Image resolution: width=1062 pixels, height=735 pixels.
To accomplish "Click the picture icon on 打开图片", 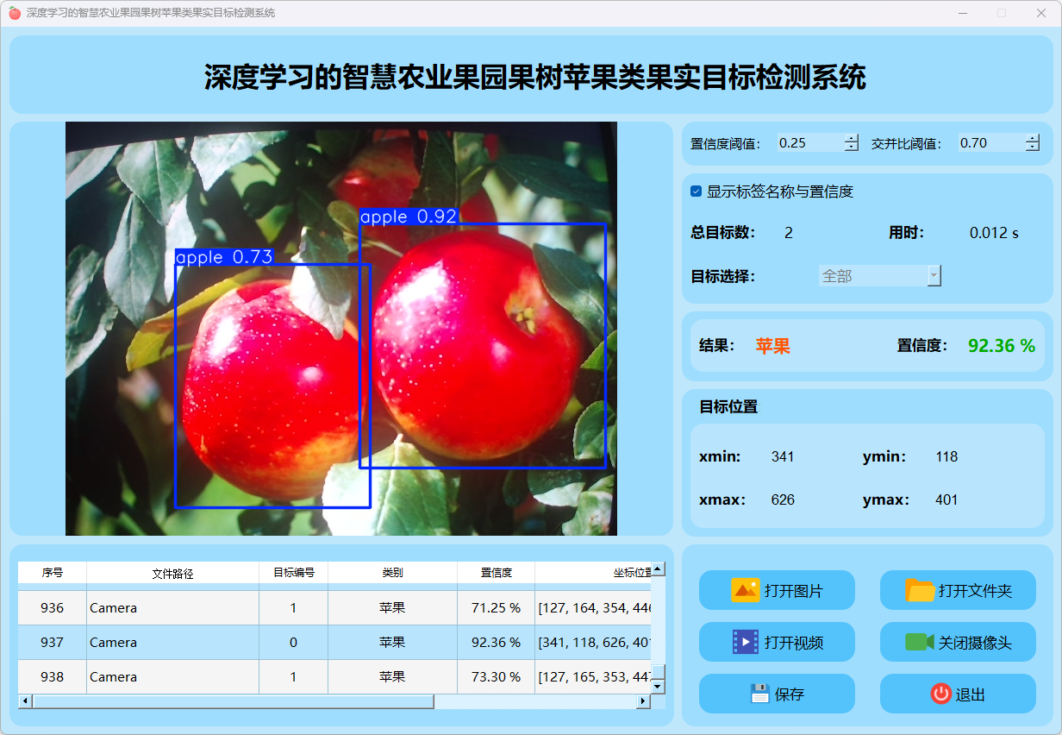I will tap(745, 590).
